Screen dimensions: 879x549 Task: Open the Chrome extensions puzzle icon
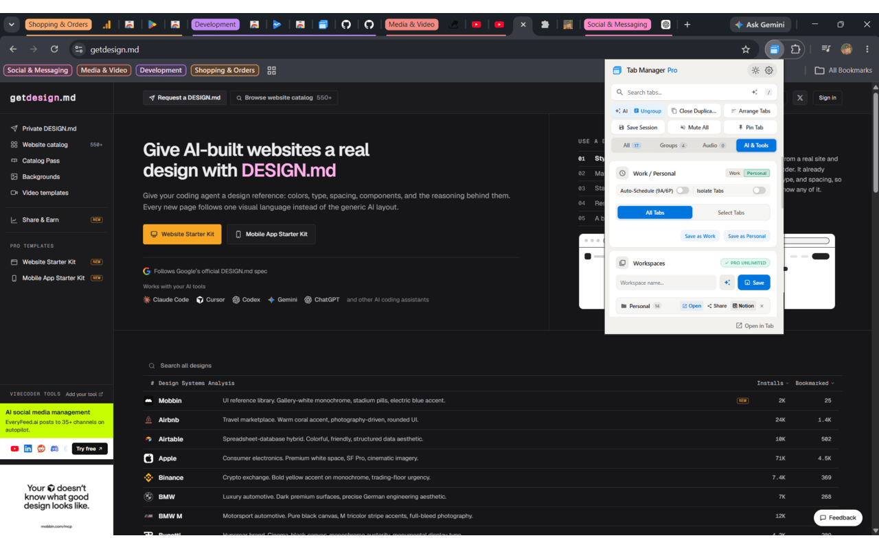pyautogui.click(x=796, y=49)
